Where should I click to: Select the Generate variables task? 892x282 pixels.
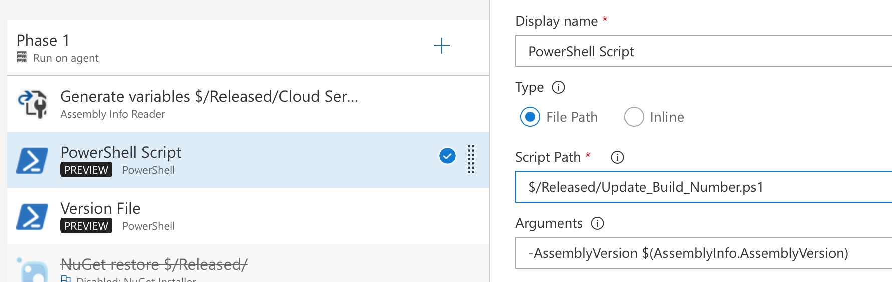pos(209,97)
